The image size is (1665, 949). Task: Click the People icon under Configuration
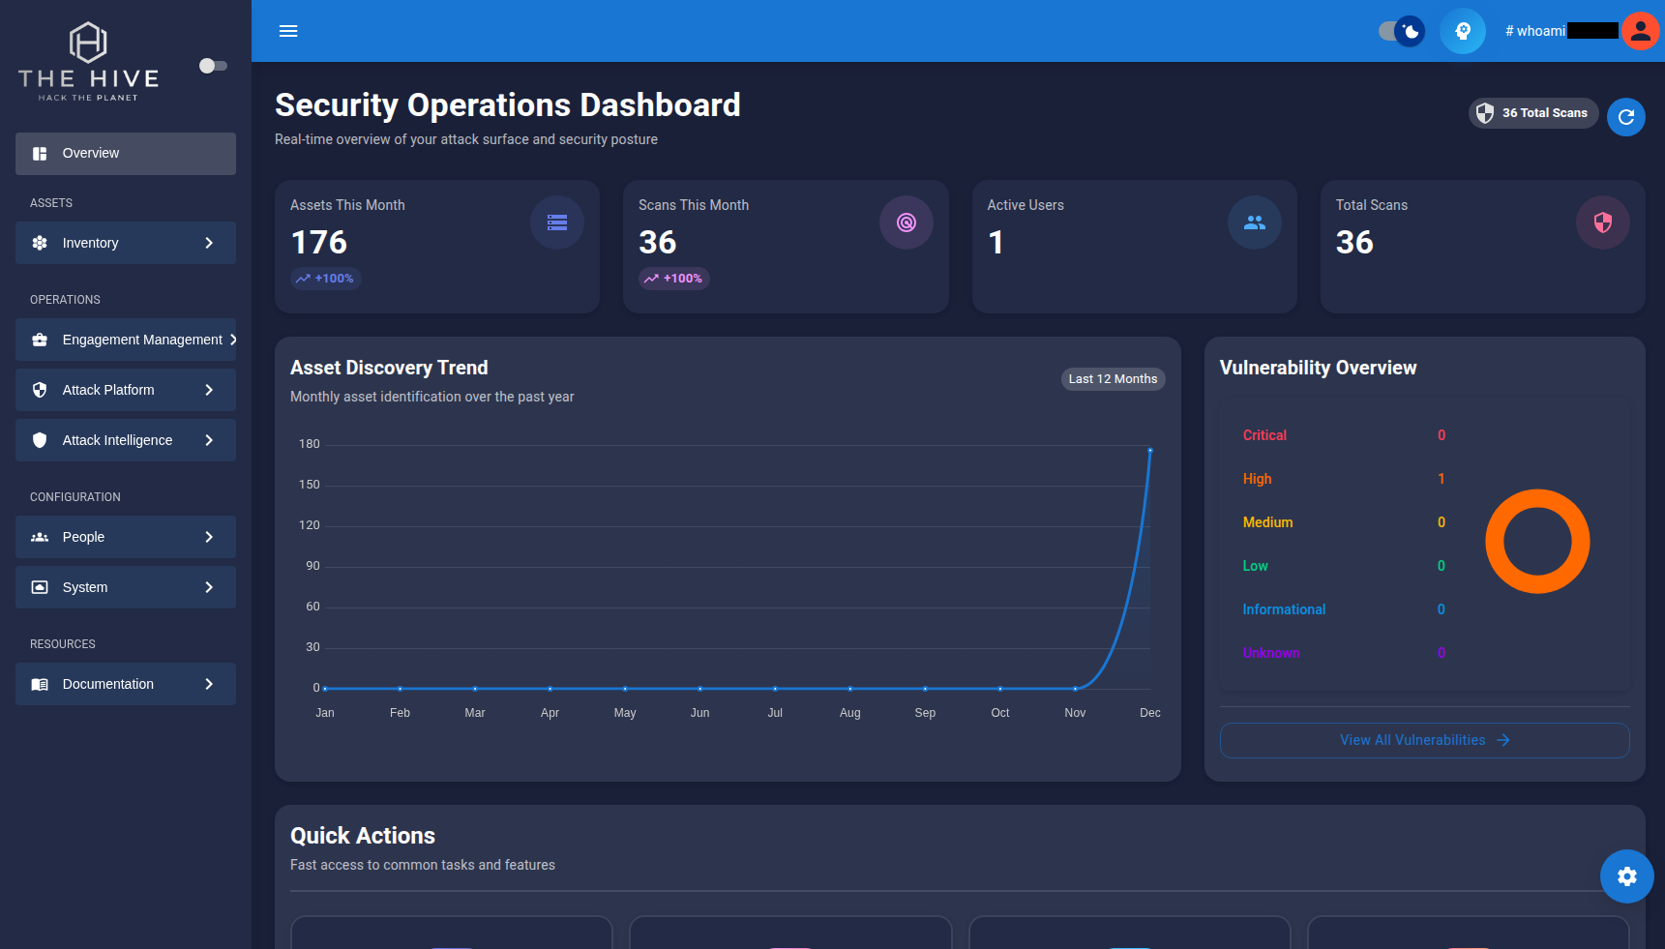coord(39,537)
